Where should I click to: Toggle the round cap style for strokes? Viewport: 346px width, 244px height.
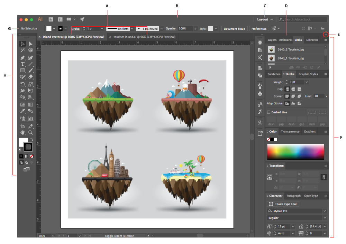click(x=293, y=89)
